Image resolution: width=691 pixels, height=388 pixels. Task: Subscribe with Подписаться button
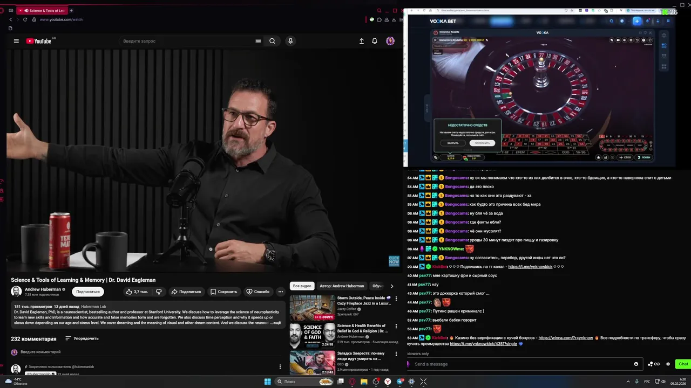[88, 292]
